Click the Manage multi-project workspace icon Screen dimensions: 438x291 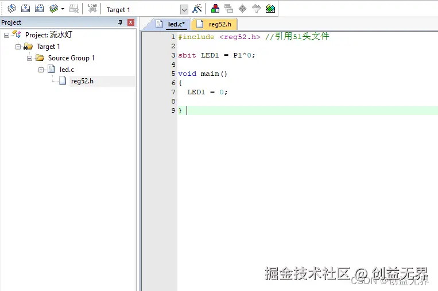[228, 9]
